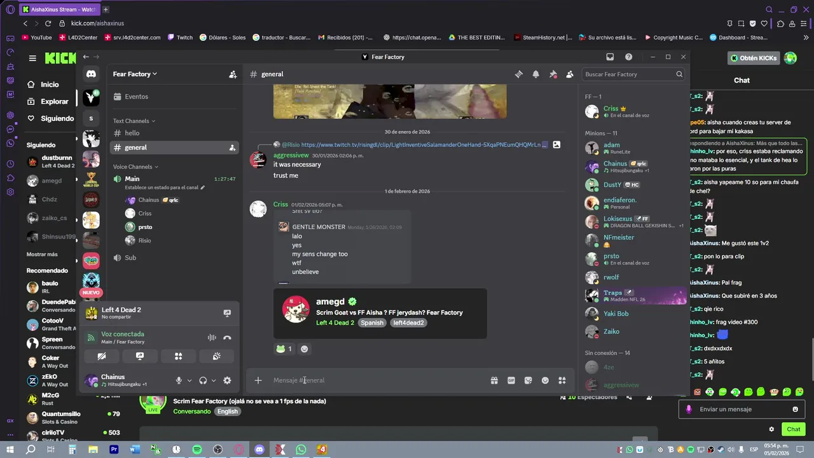Viewport: 814px width, 458px height.
Task: Open dustburnn channel in Kick Siguiendo list
Action: pyautogui.click(x=50, y=162)
